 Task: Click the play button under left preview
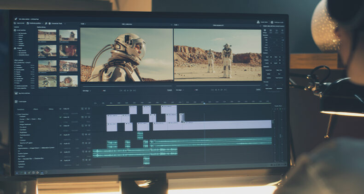tap(128, 91)
